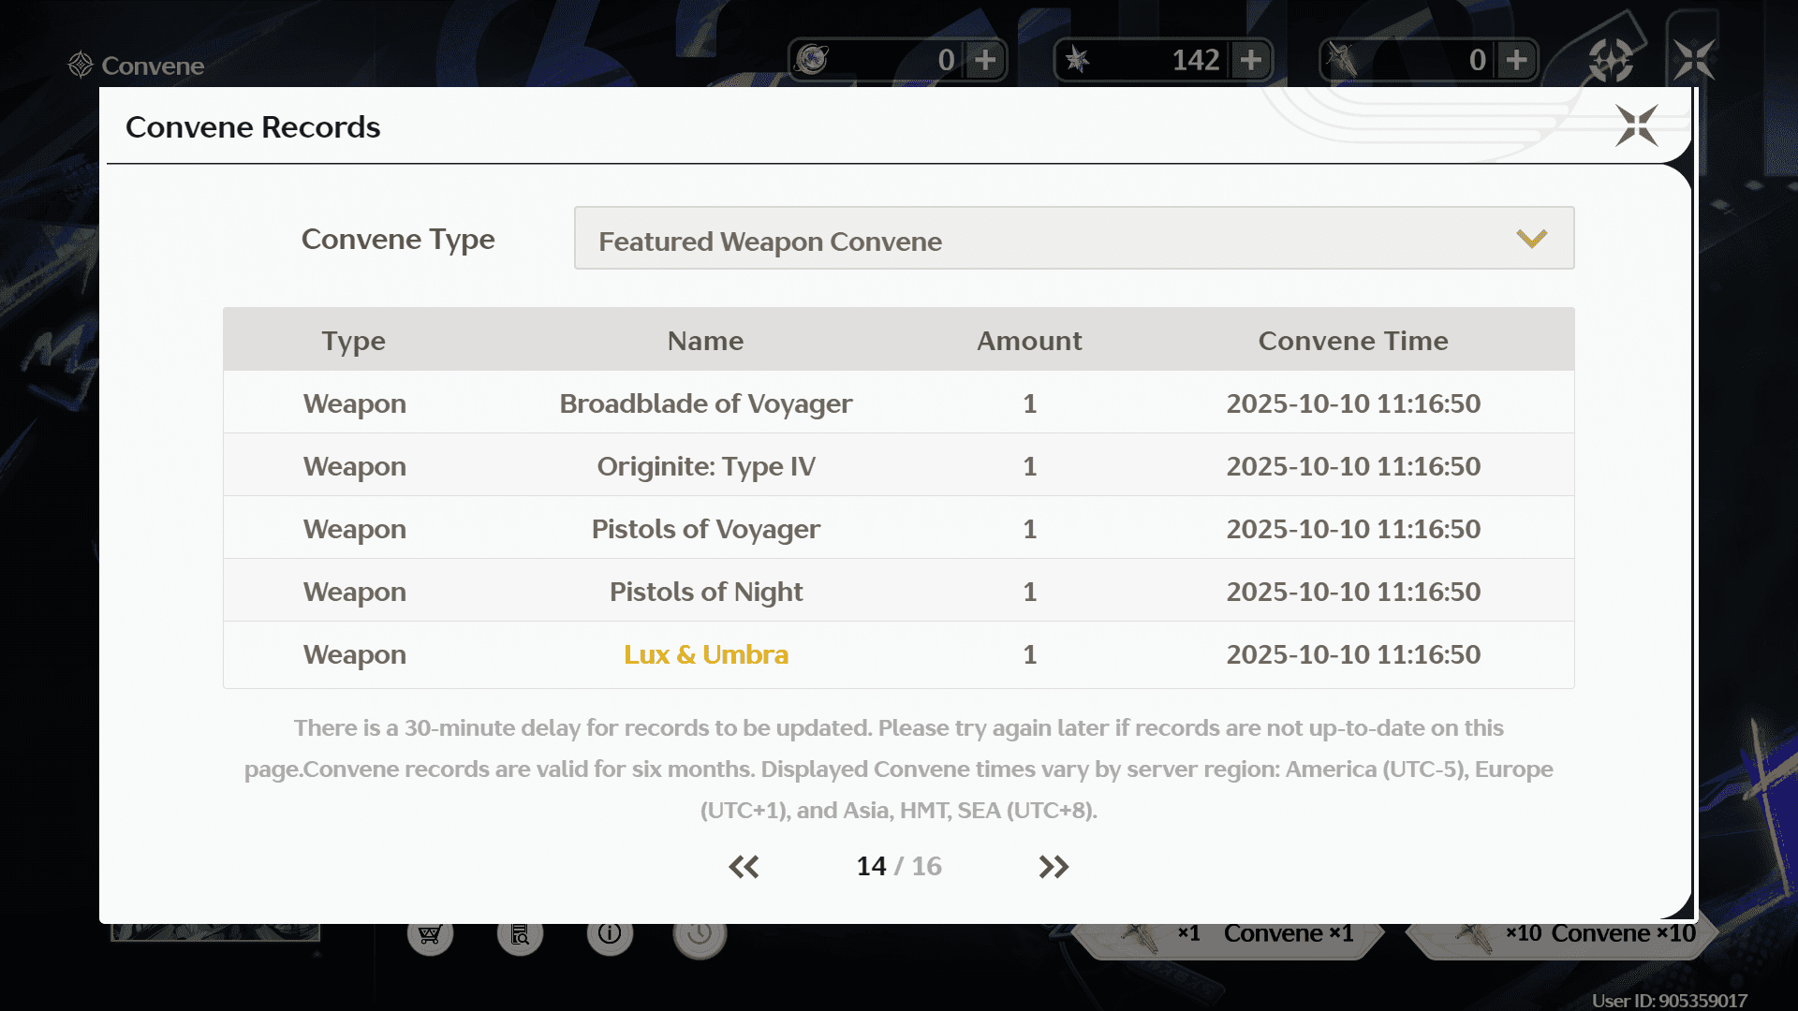1798x1011 pixels.
Task: Expand the Convene Type dropdown arrow
Action: coord(1531,239)
